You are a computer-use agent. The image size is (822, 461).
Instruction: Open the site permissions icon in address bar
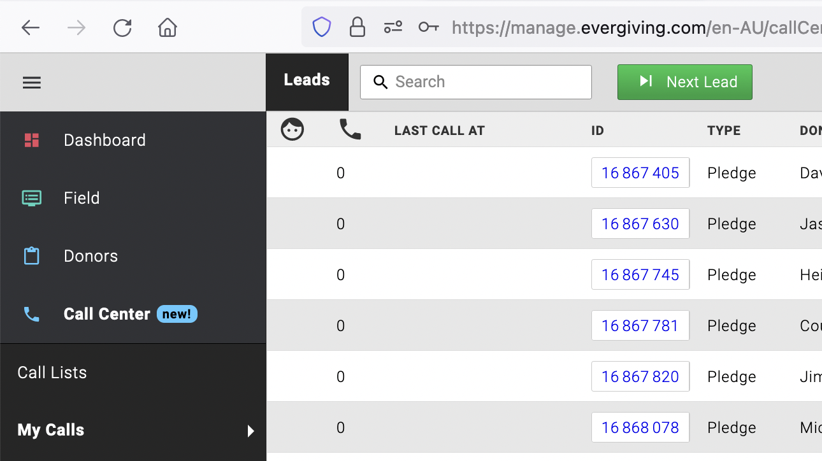coord(393,27)
